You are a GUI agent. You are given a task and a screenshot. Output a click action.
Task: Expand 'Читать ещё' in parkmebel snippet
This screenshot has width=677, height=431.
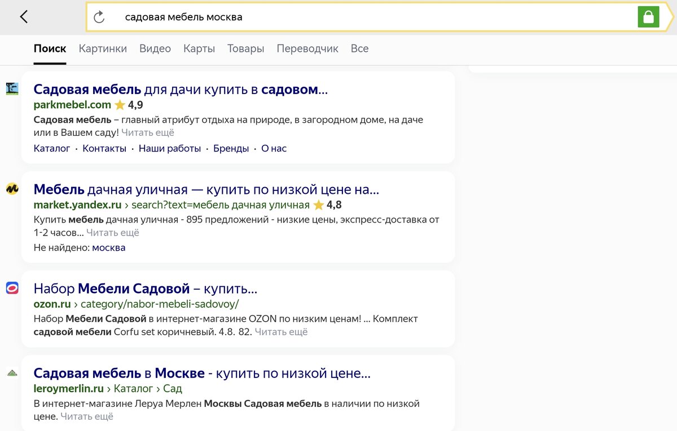click(148, 133)
